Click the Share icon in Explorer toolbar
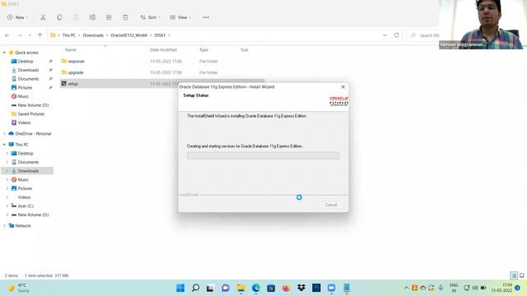 (x=109, y=17)
